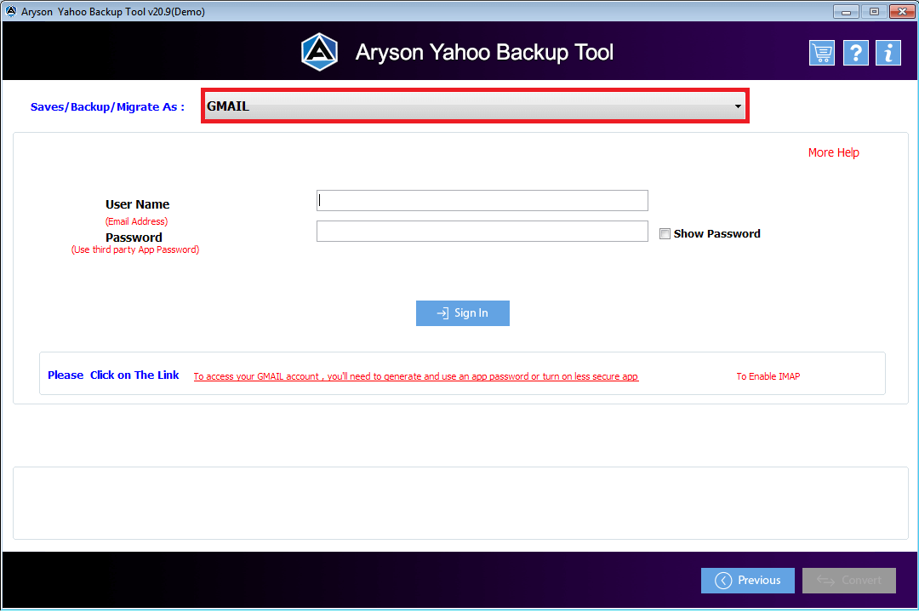The height and width of the screenshot is (613, 919).
Task: Click the To Enable IMAP link
Action: [x=768, y=376]
